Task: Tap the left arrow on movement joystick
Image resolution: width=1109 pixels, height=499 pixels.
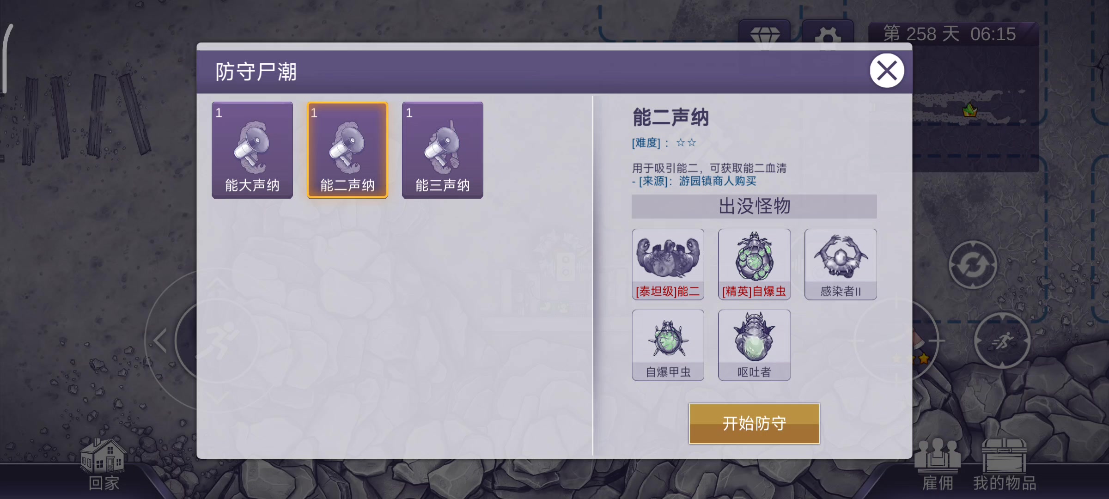Action: point(160,341)
